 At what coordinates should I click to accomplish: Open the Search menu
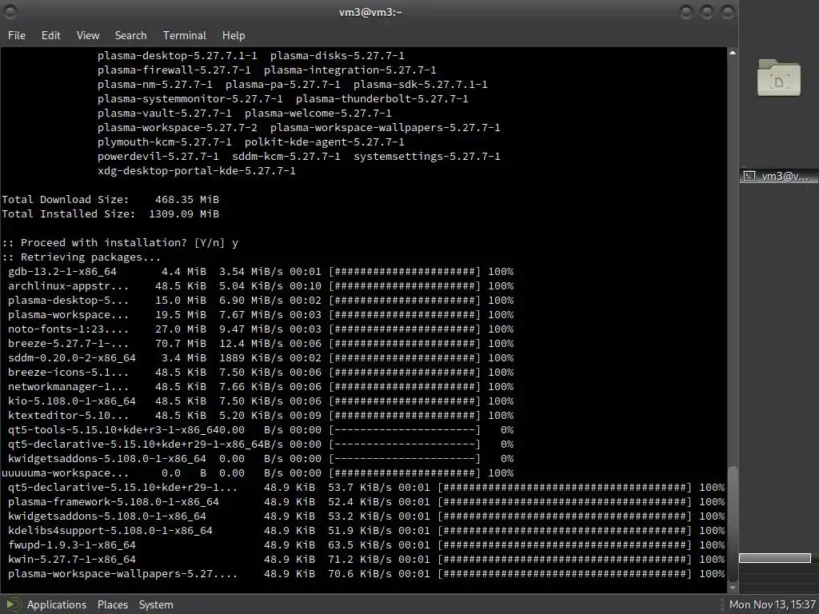pyautogui.click(x=130, y=35)
